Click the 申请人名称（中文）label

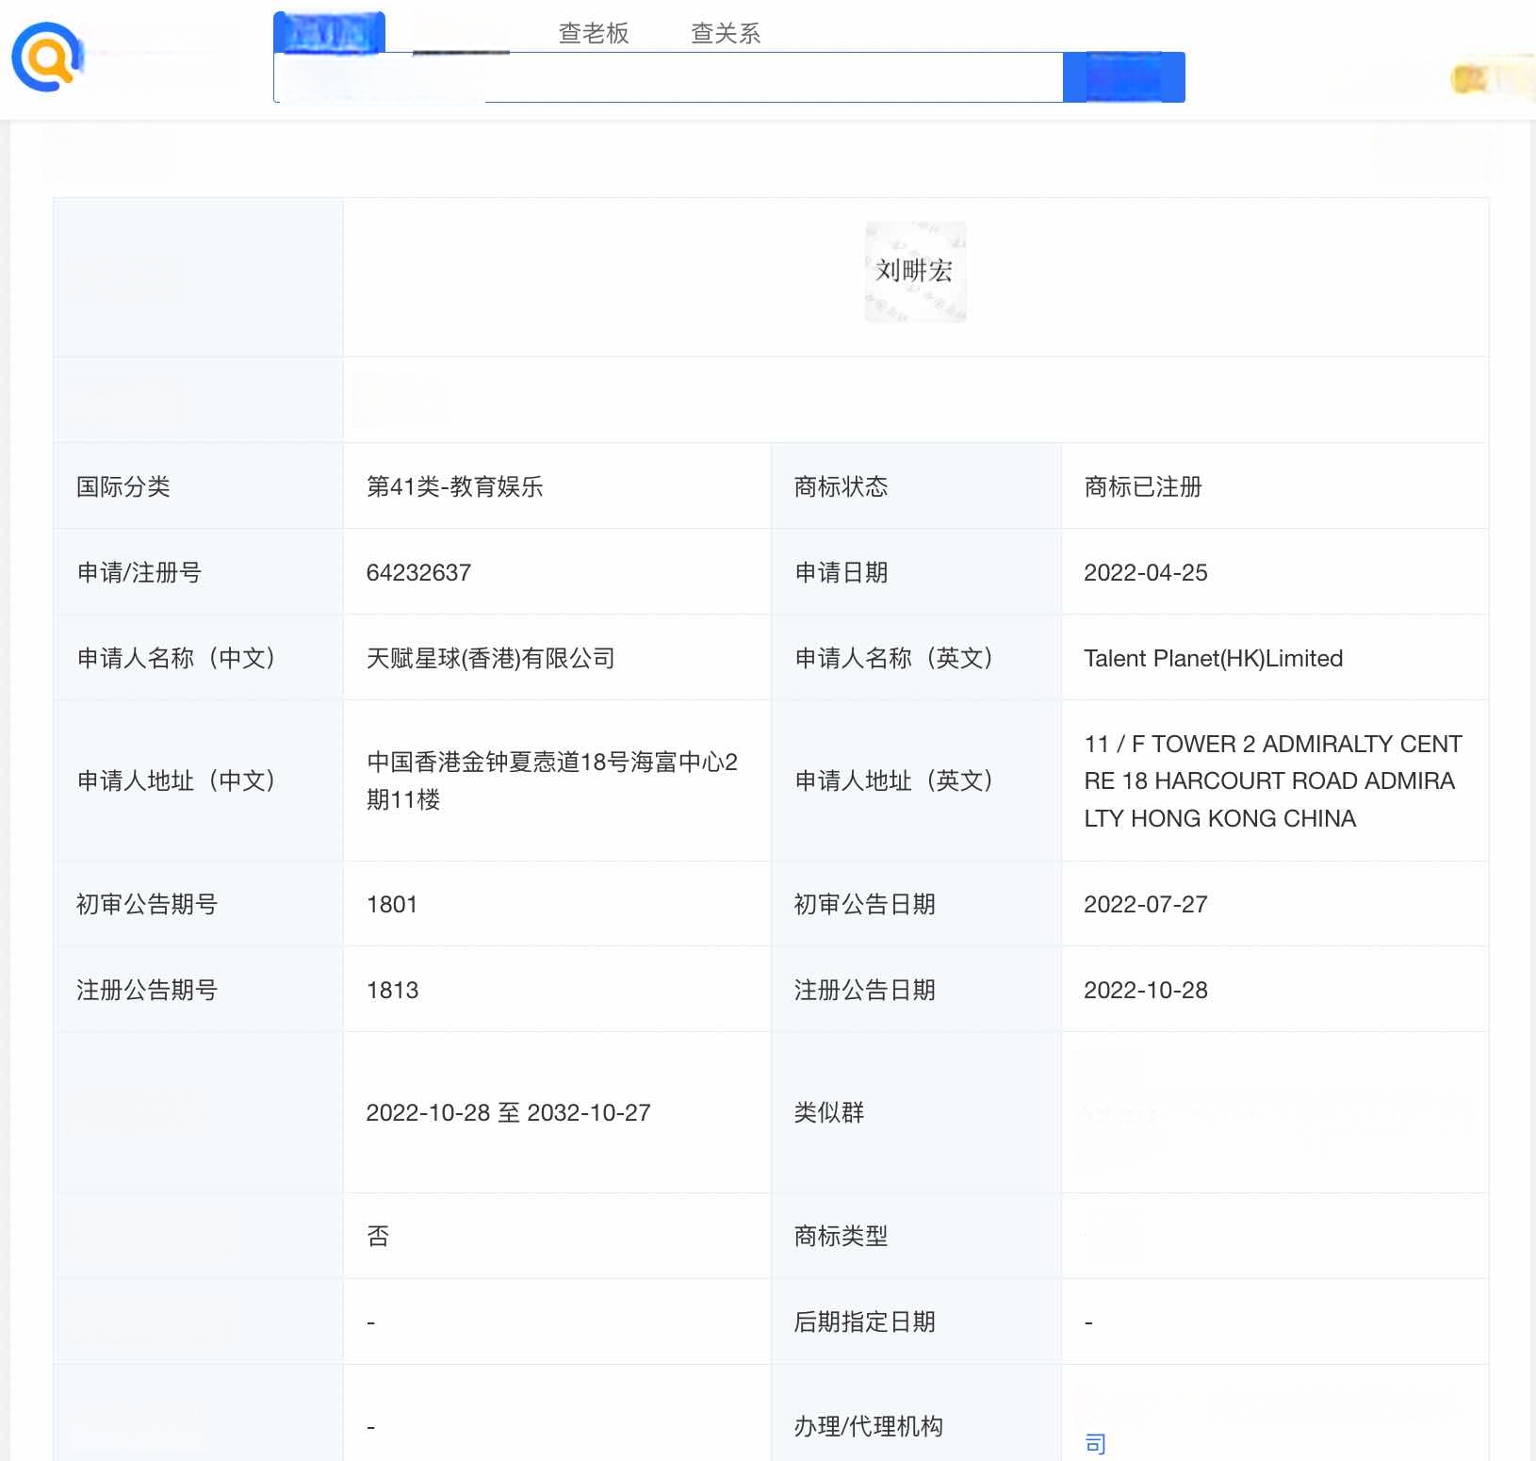[176, 658]
